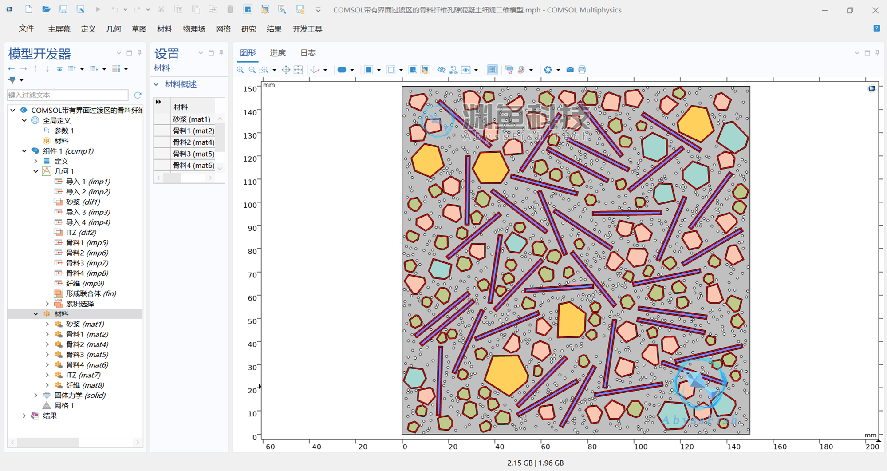Toggle the selection-colors palette icon
The width and height of the screenshot is (887, 471).
coord(521,70)
